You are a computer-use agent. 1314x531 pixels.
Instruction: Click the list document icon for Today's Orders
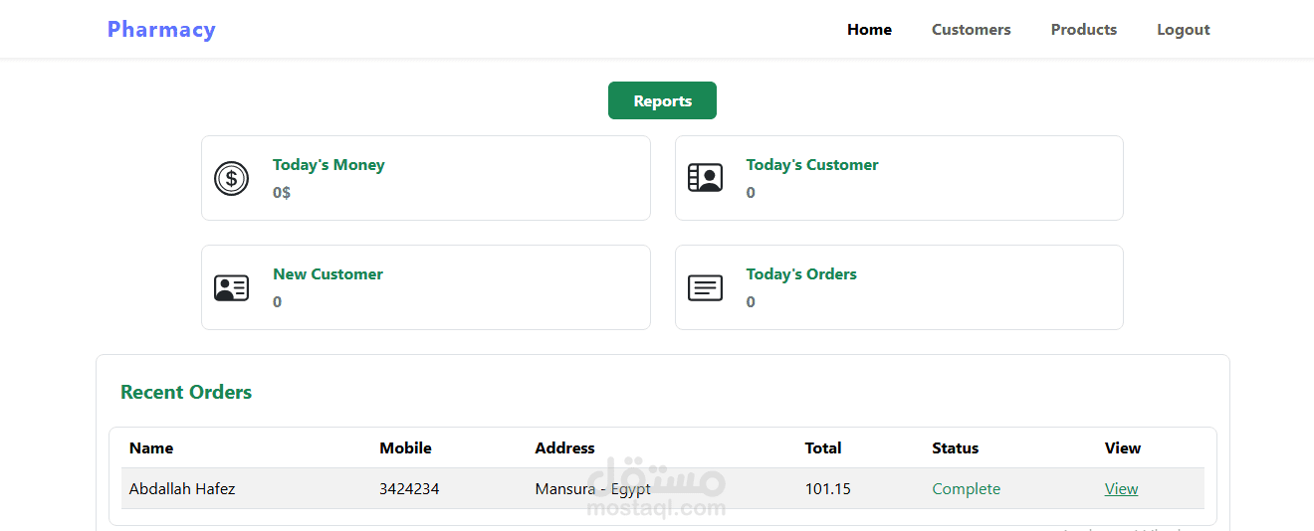pyautogui.click(x=705, y=288)
